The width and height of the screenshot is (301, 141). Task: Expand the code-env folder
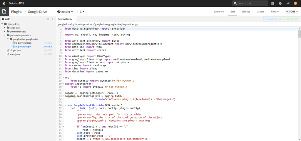pyautogui.click(x=5, y=28)
